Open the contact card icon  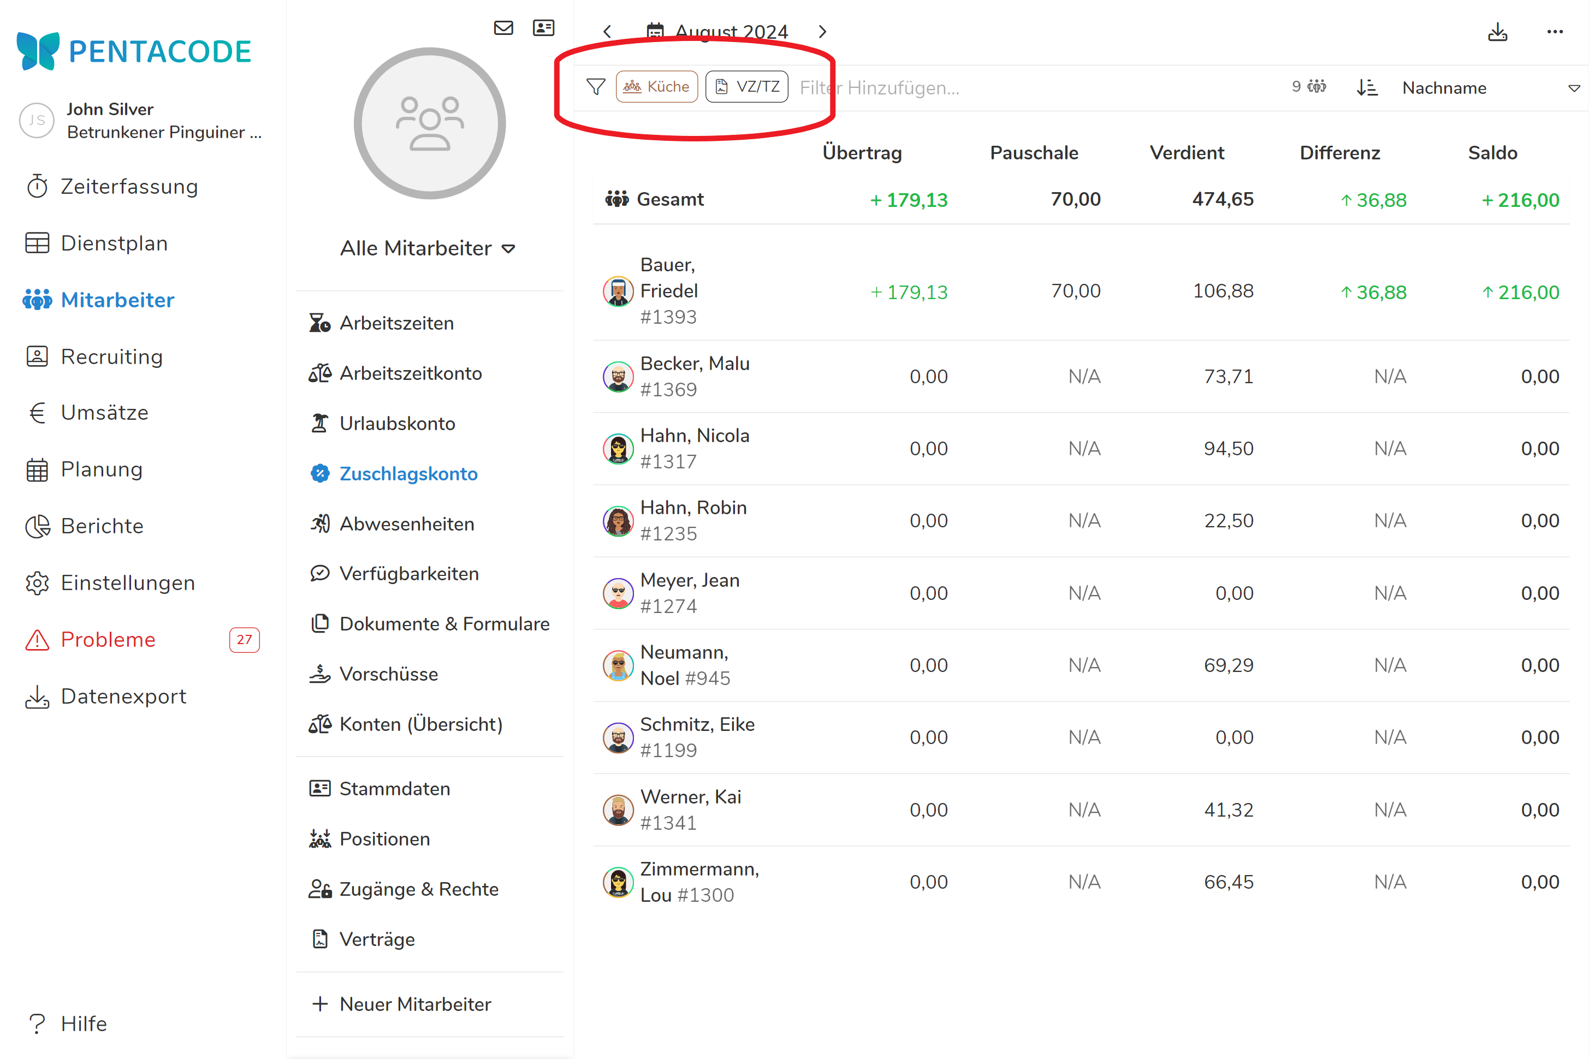tap(543, 28)
